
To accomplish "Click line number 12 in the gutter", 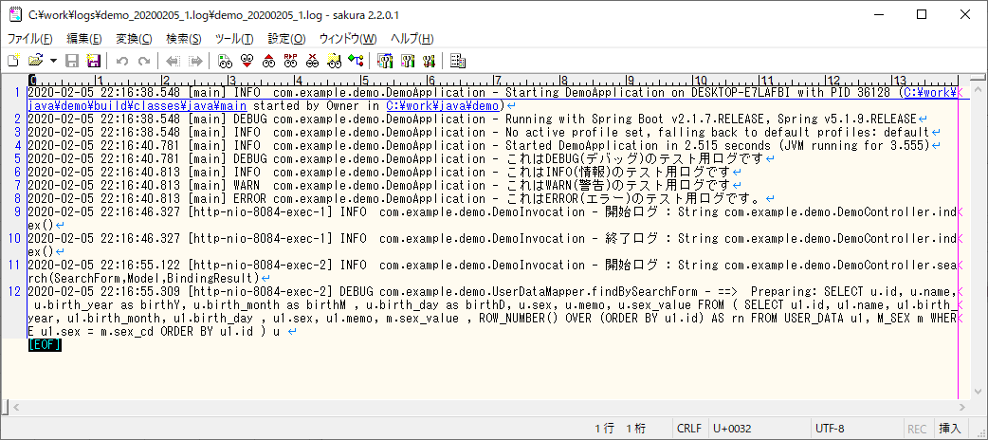I will [14, 291].
